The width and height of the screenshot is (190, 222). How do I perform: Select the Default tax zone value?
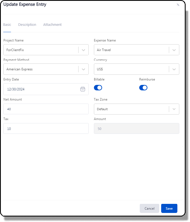pos(102,109)
